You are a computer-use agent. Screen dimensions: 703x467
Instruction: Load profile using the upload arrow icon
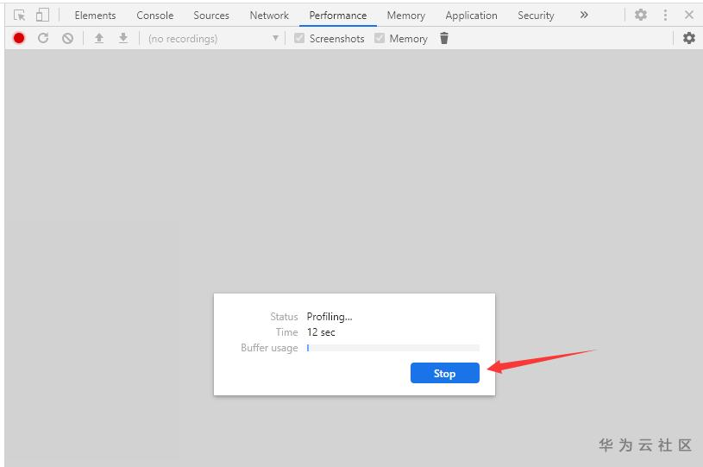pos(99,38)
